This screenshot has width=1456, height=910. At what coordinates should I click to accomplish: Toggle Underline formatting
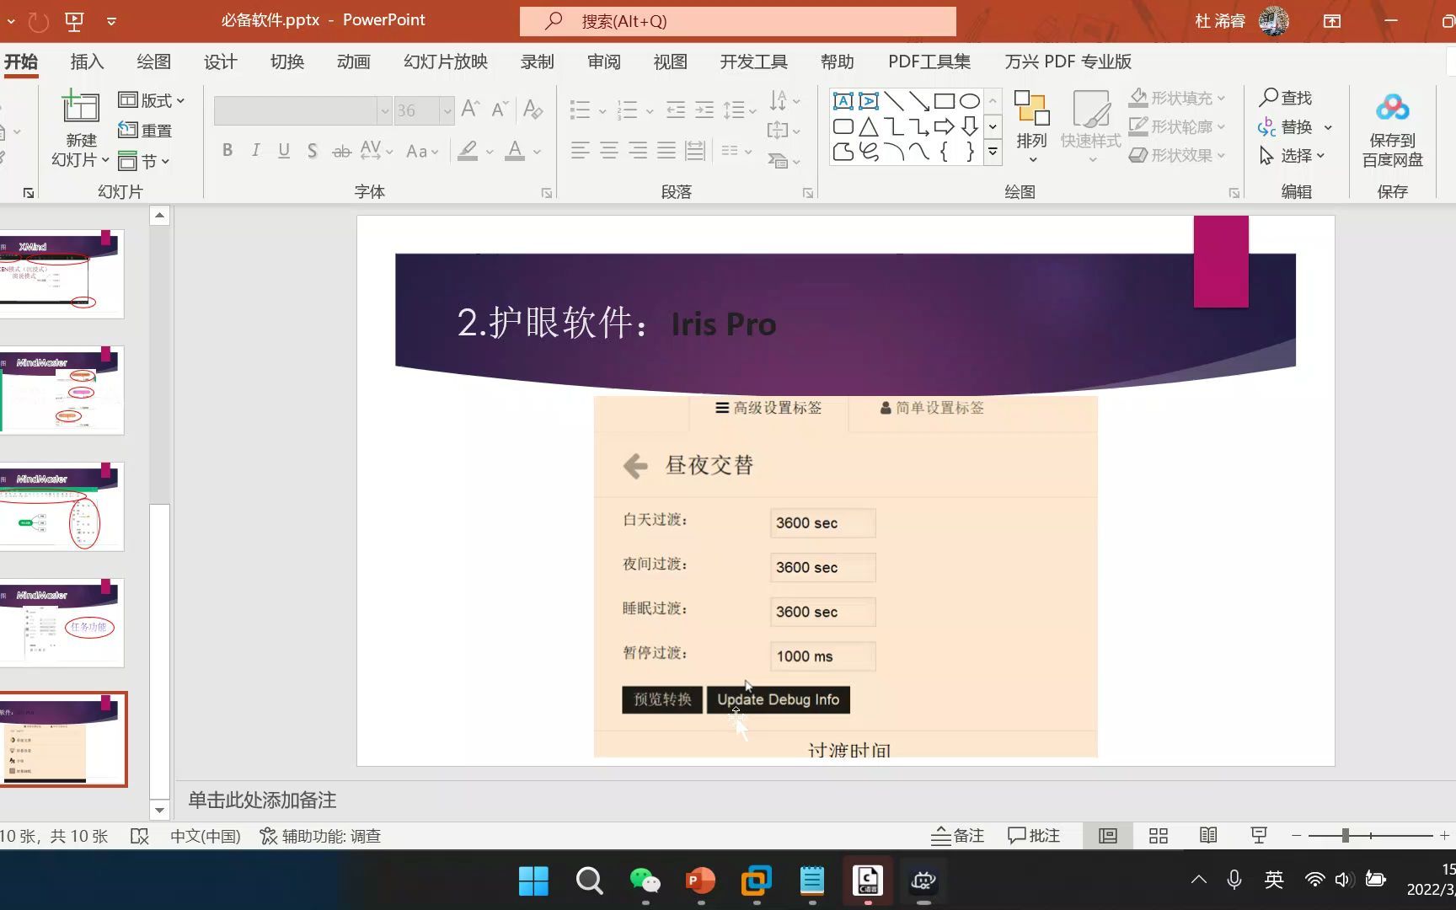click(x=284, y=151)
